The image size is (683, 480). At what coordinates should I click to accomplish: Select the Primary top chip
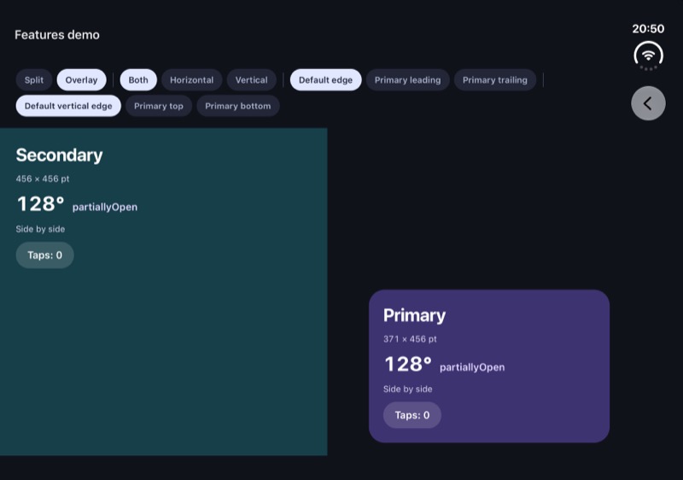[x=159, y=106]
